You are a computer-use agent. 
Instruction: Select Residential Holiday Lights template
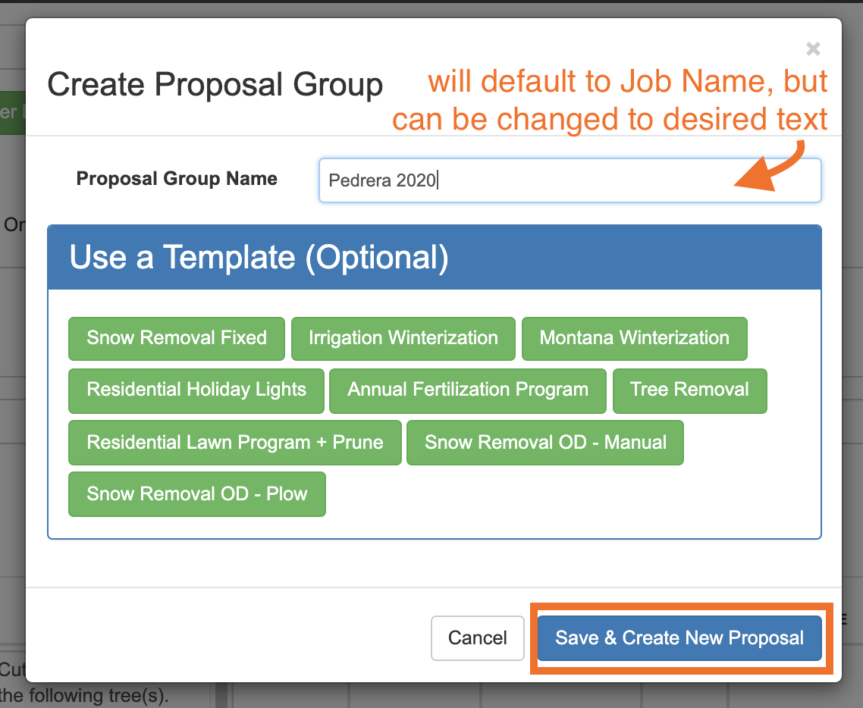pos(196,390)
